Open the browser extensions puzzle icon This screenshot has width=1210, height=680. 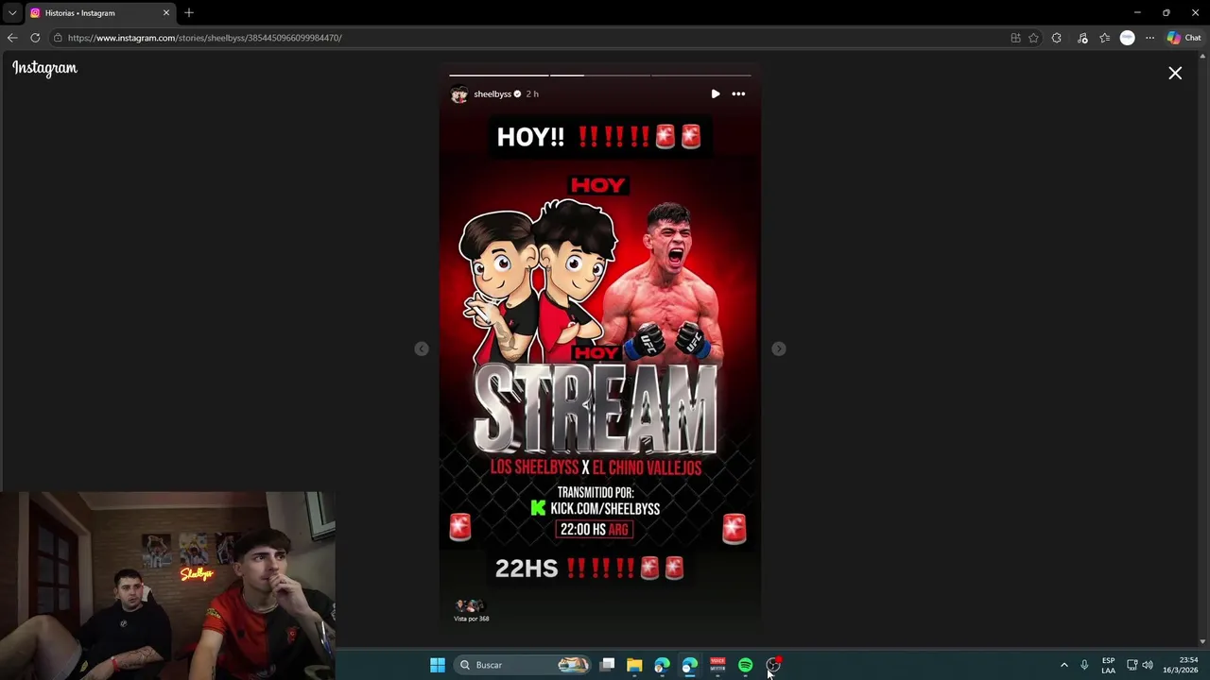click(1056, 38)
